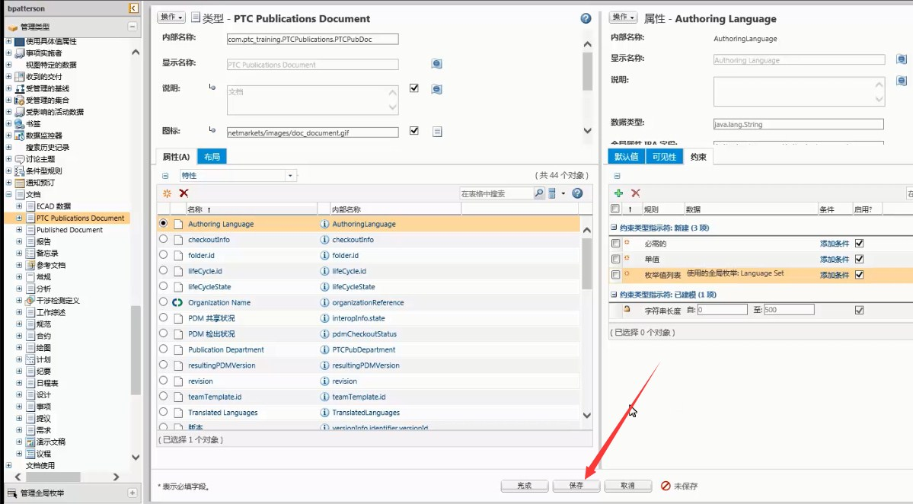
Task: Open the attributes table help icon
Action: coord(577,193)
